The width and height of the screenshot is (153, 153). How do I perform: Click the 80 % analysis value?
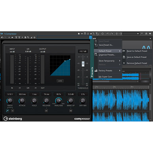coord(58,94)
